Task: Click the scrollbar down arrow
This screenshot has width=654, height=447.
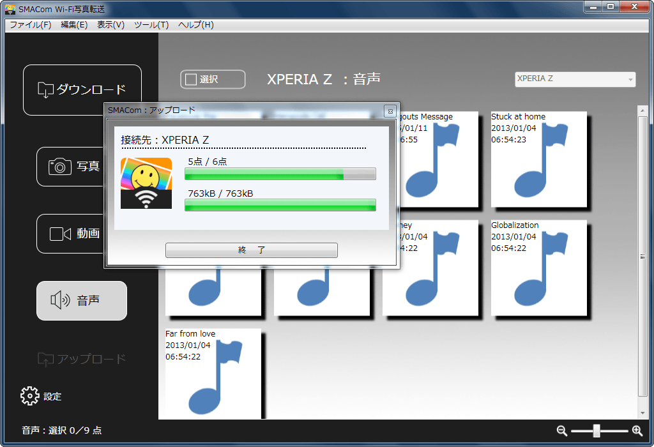Action: point(643,413)
